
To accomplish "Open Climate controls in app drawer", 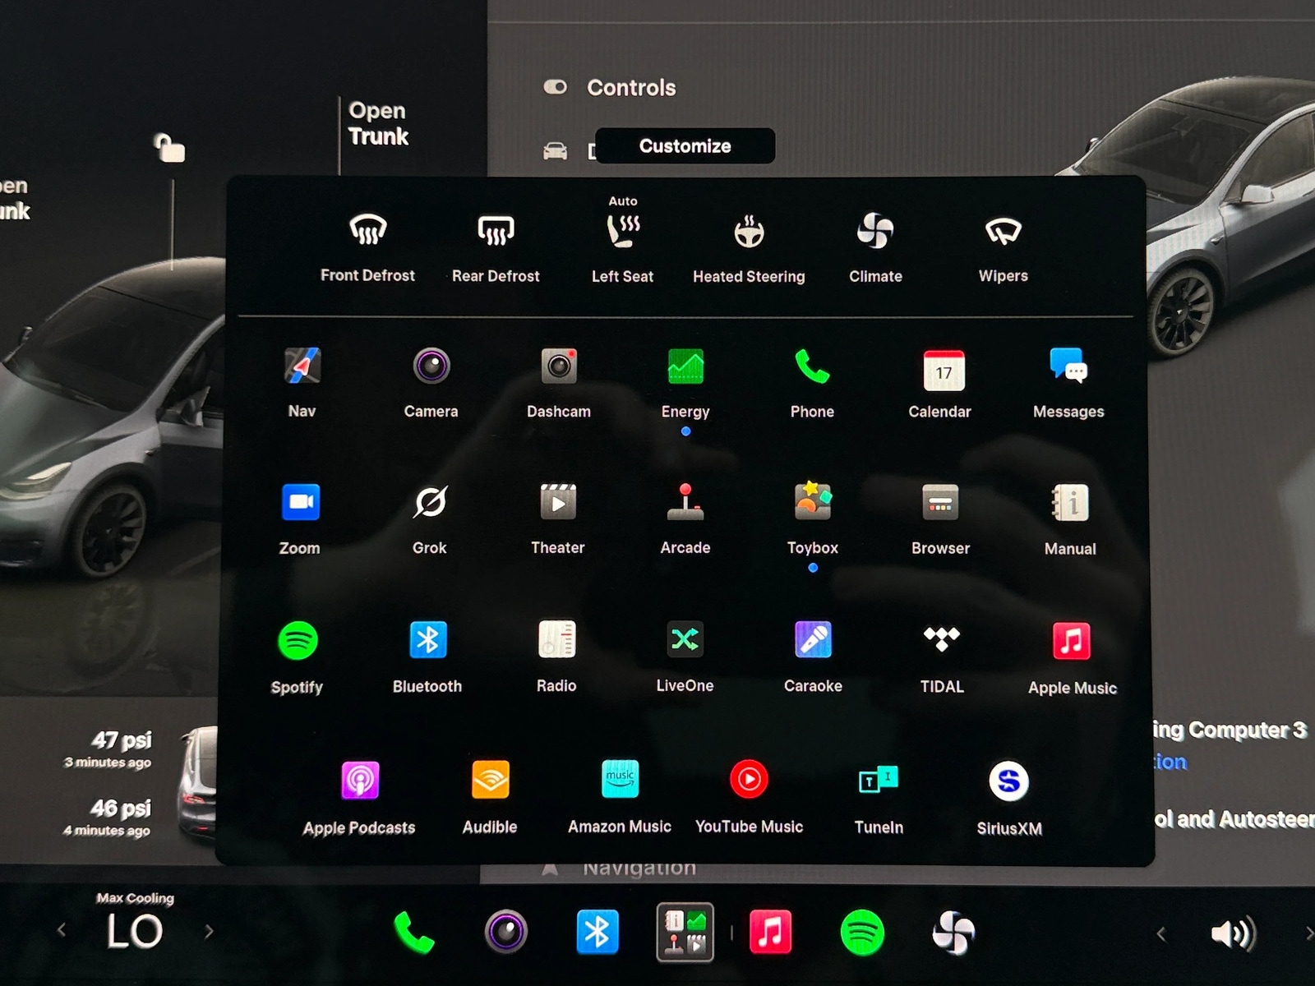I will (875, 246).
